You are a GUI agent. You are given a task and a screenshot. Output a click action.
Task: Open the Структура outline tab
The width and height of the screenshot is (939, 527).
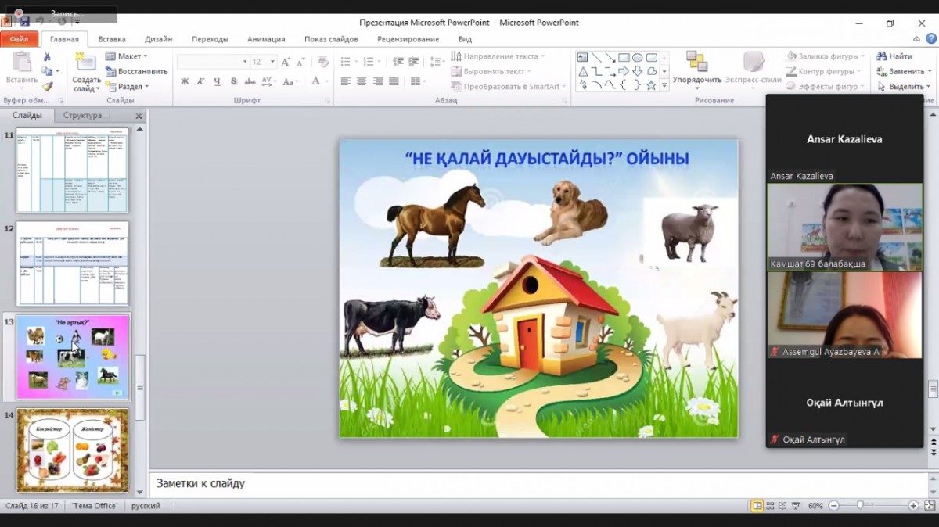(x=82, y=116)
